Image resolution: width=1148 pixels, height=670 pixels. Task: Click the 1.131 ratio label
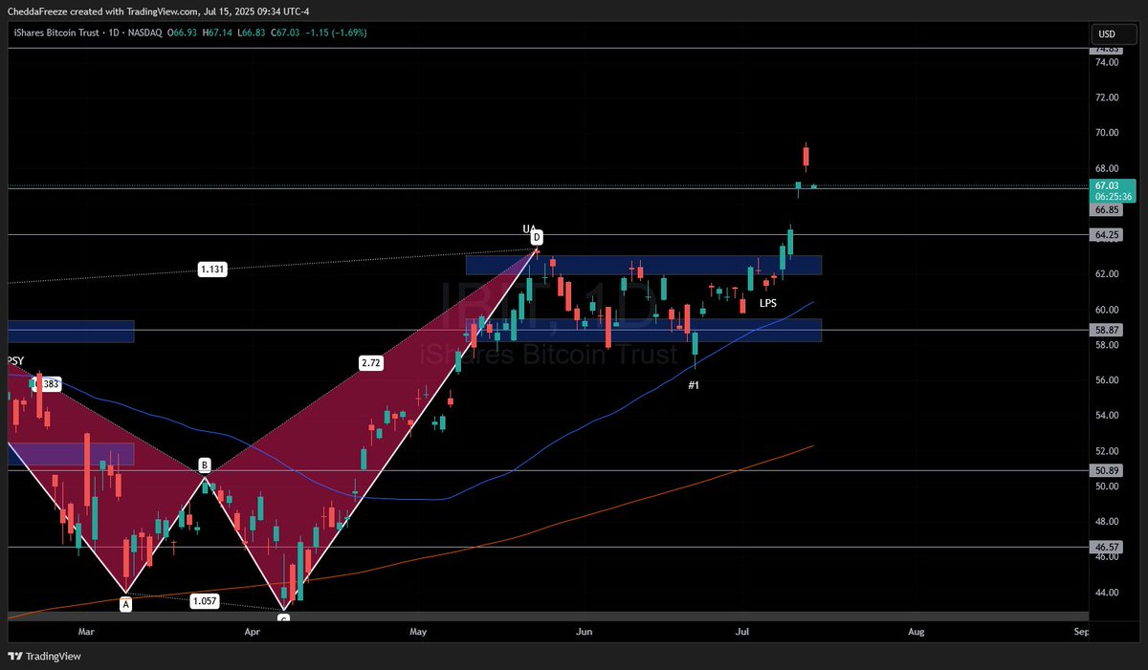pos(212,270)
